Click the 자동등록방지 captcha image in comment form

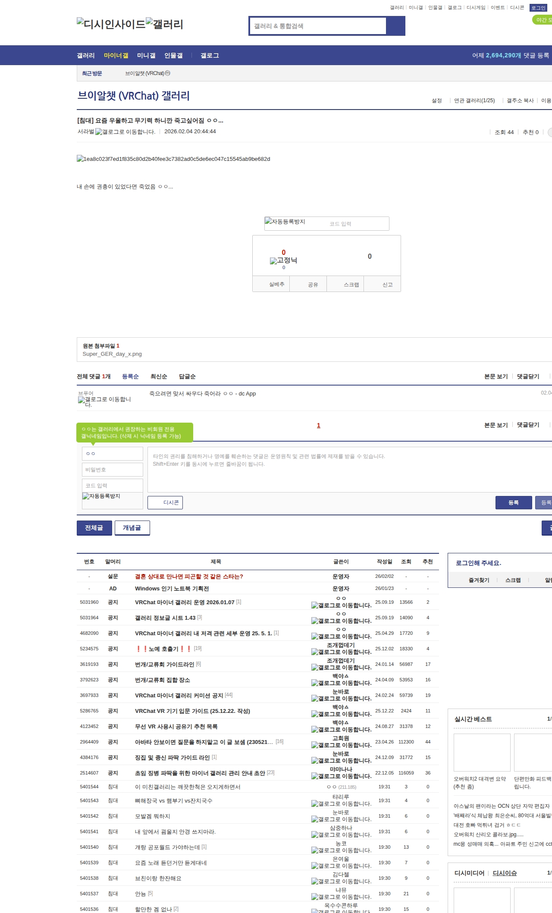point(102,496)
